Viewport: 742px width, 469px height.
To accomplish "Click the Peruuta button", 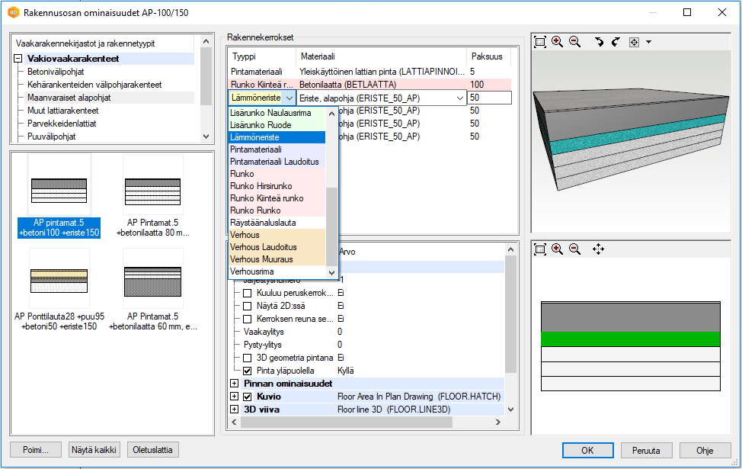I will click(x=646, y=450).
